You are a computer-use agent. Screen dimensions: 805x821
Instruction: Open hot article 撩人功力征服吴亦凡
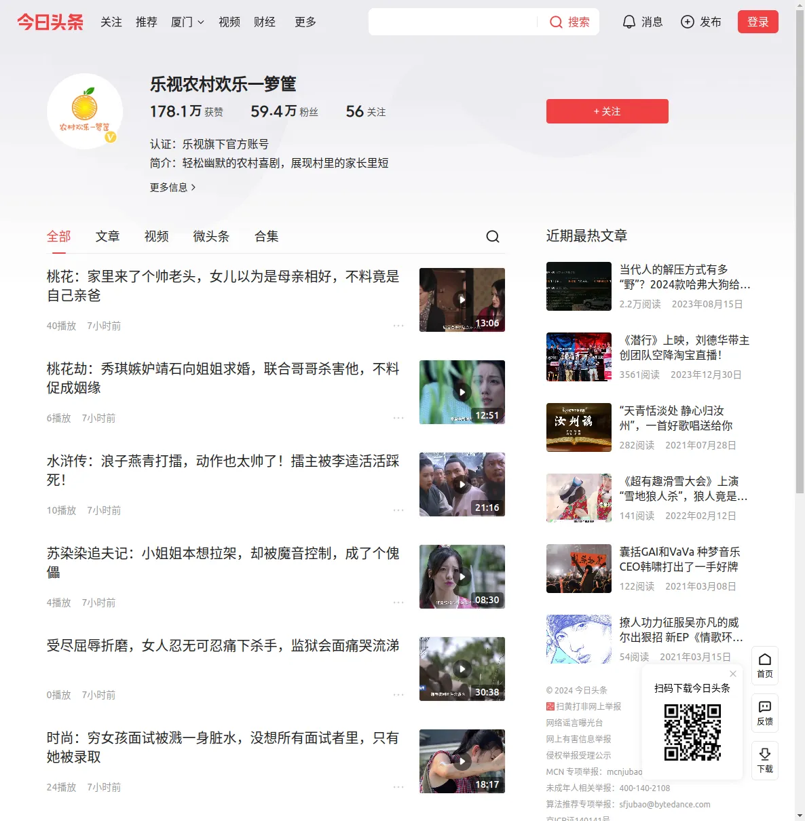[x=682, y=630]
